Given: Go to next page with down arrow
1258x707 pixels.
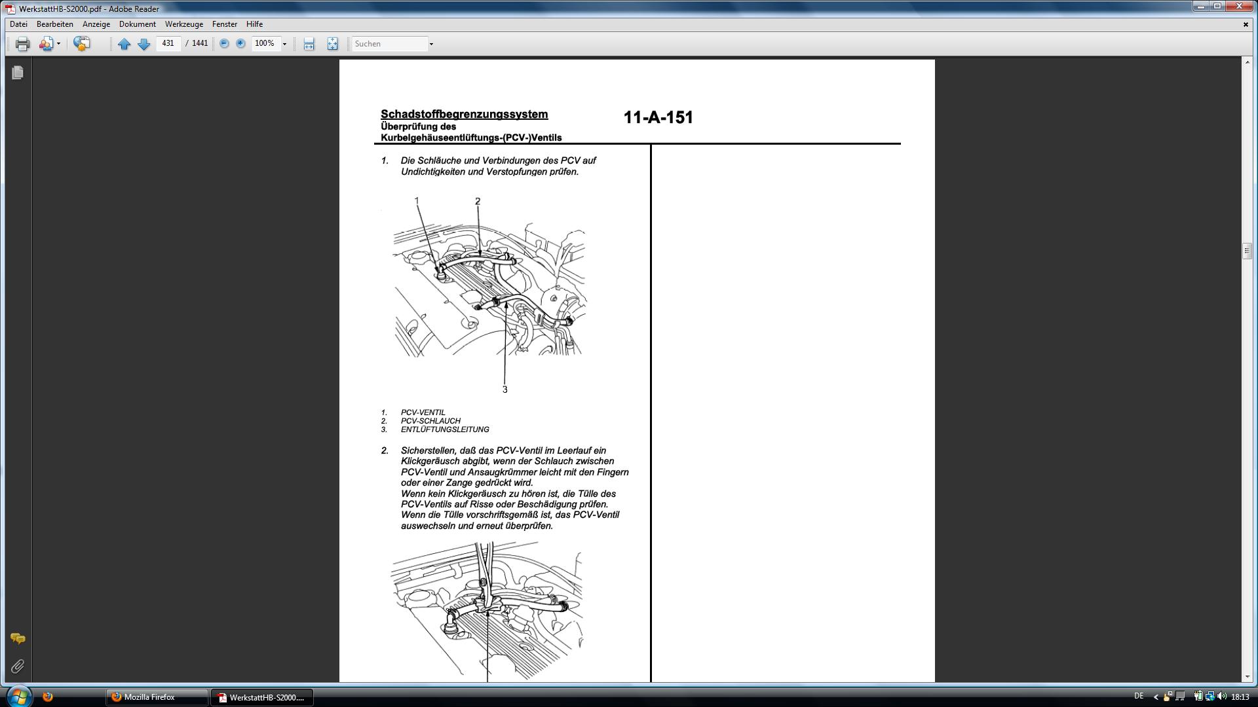Looking at the screenshot, I should [144, 44].
